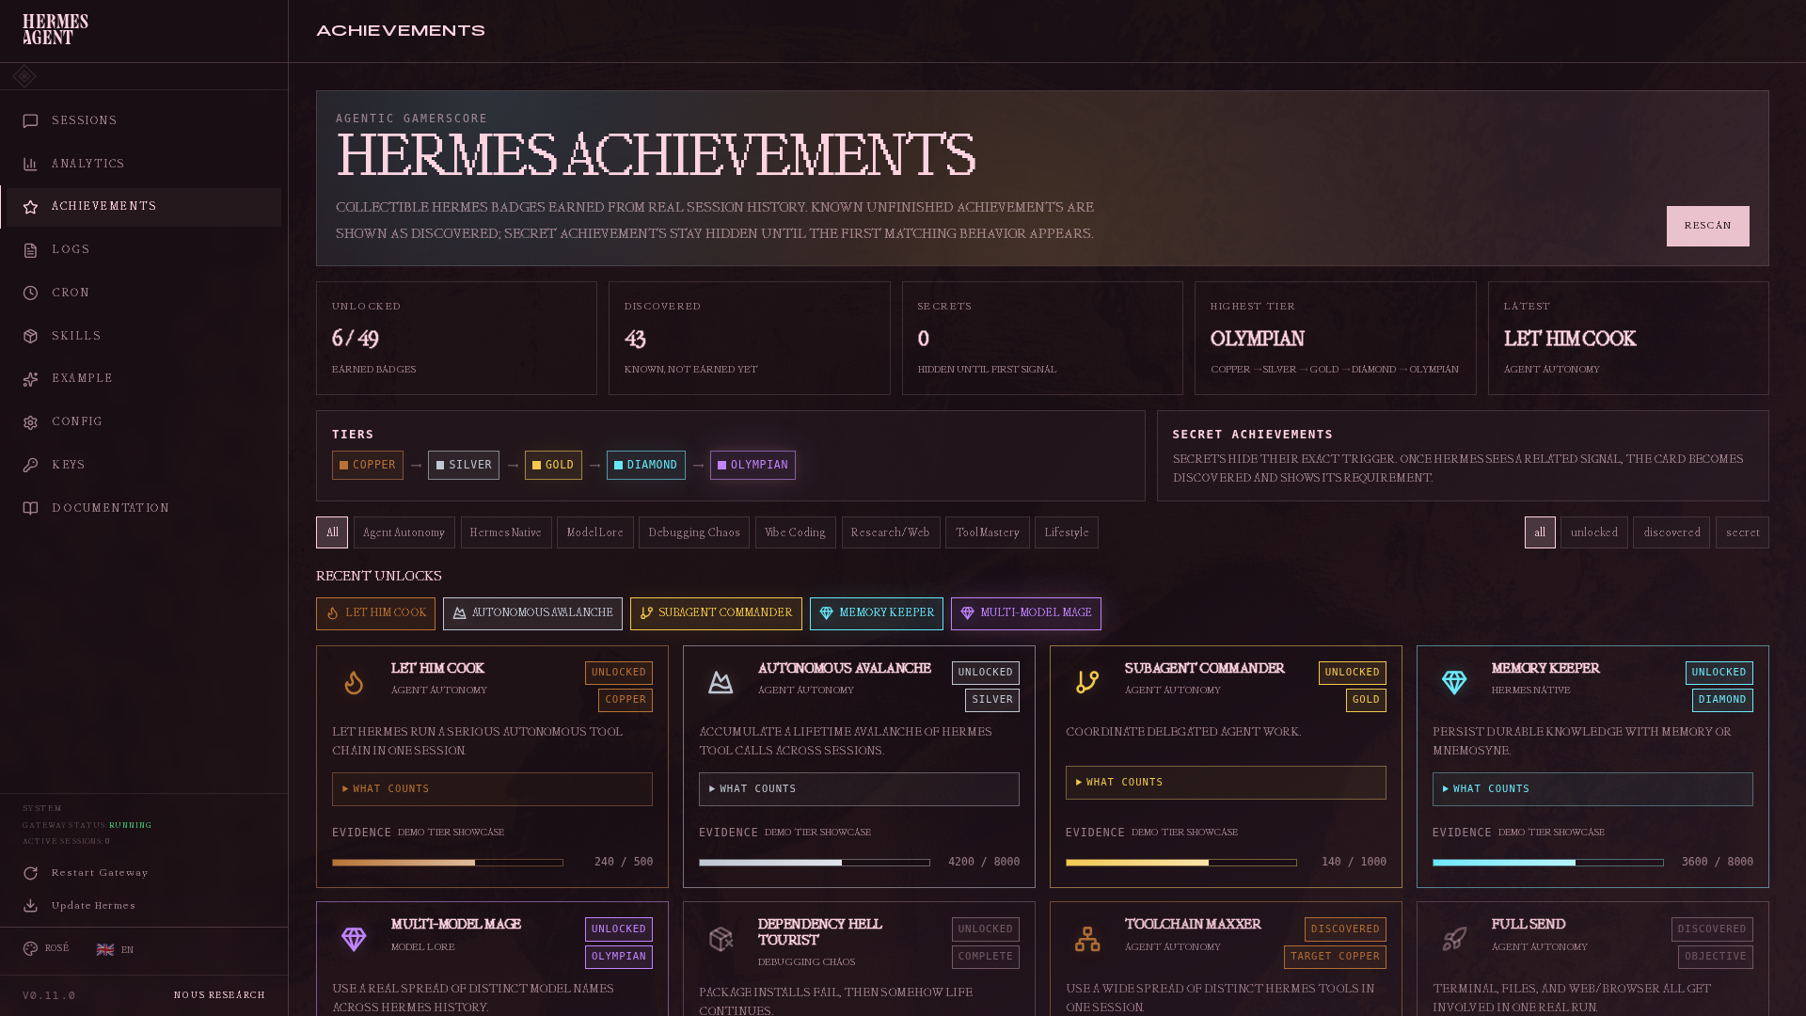Select the Achievements star icon
The height and width of the screenshot is (1016, 1806).
30,207
